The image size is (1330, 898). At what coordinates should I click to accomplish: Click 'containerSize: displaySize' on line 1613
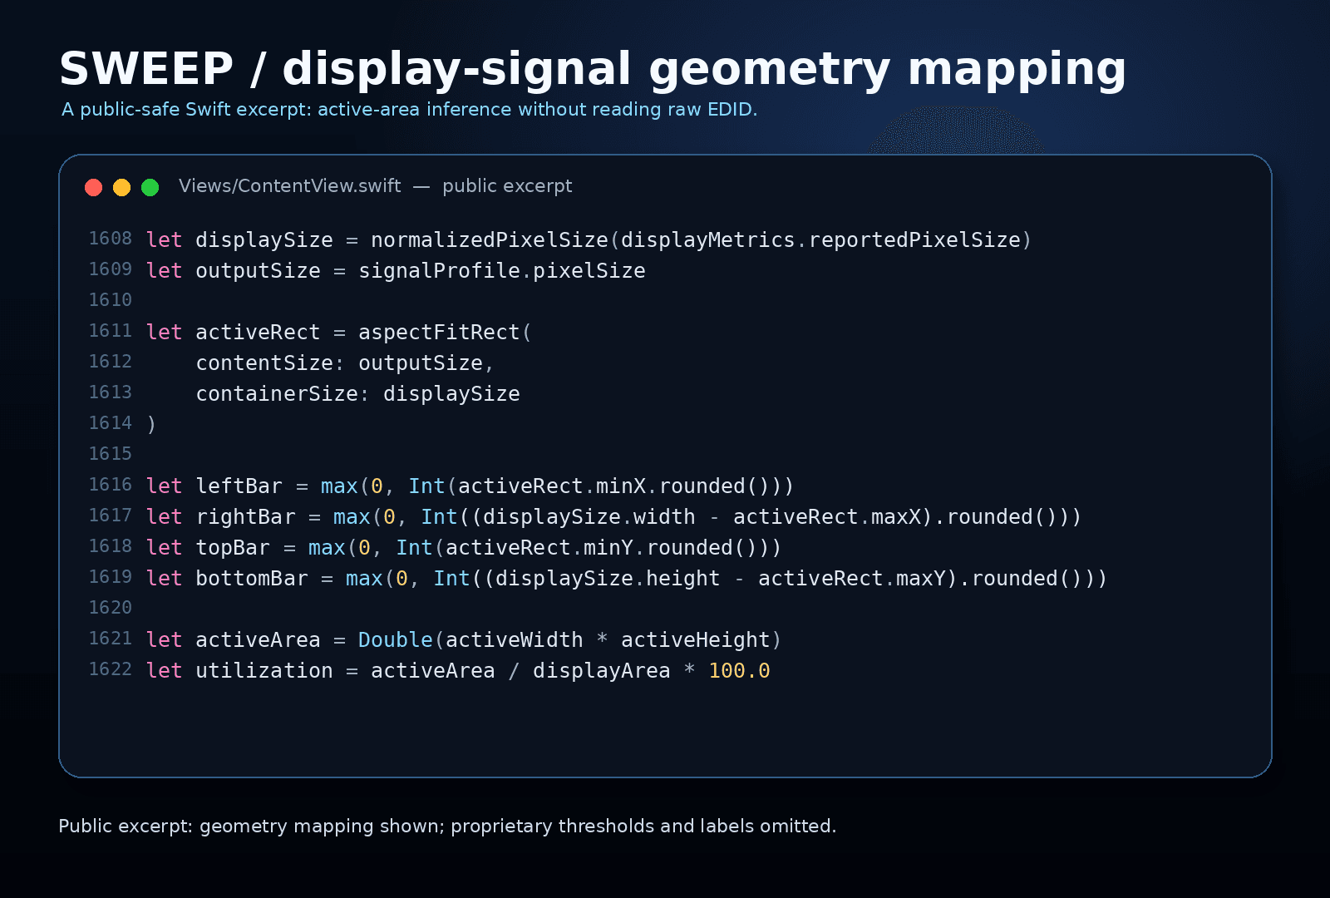click(x=357, y=394)
